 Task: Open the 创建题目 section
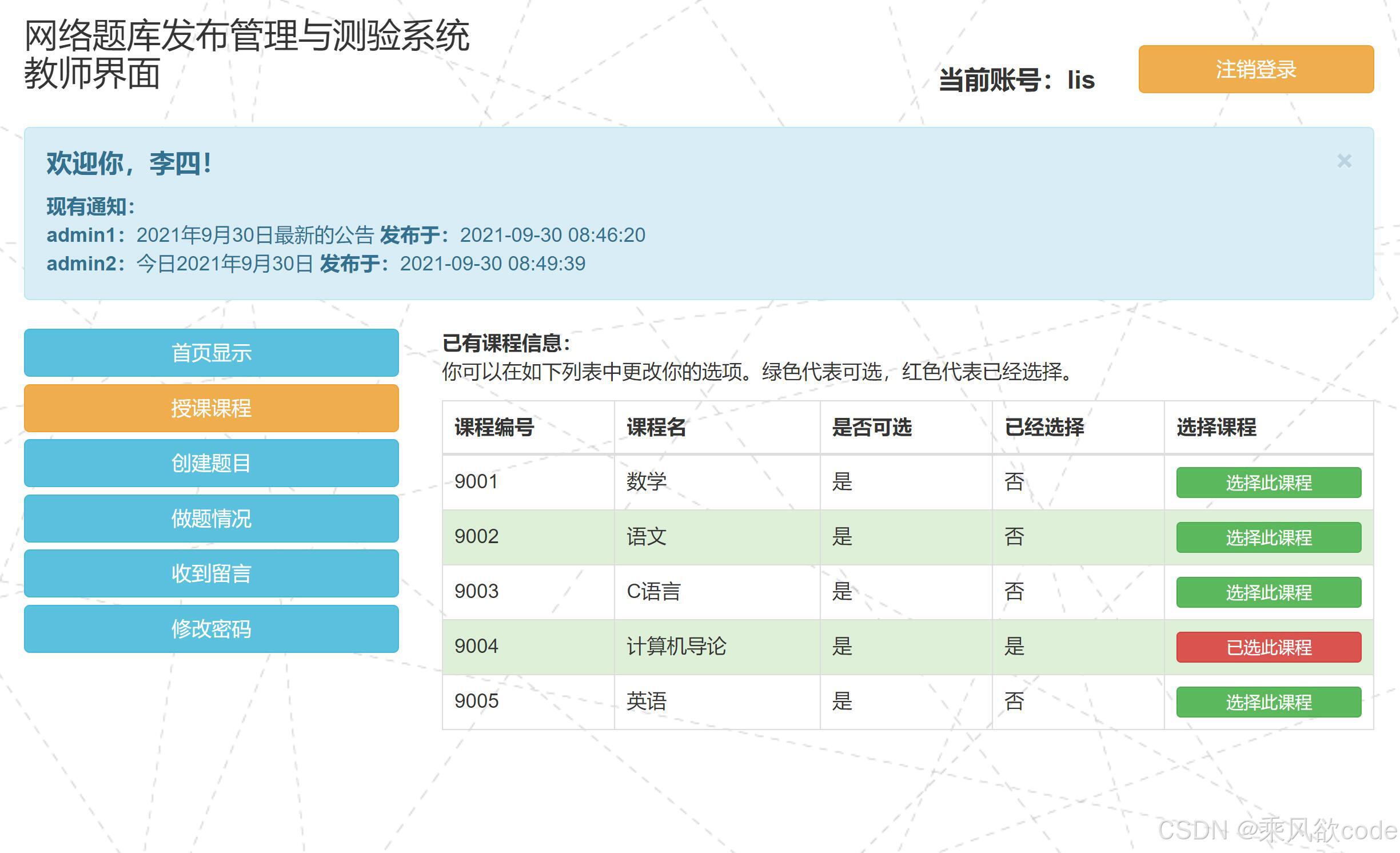[211, 464]
